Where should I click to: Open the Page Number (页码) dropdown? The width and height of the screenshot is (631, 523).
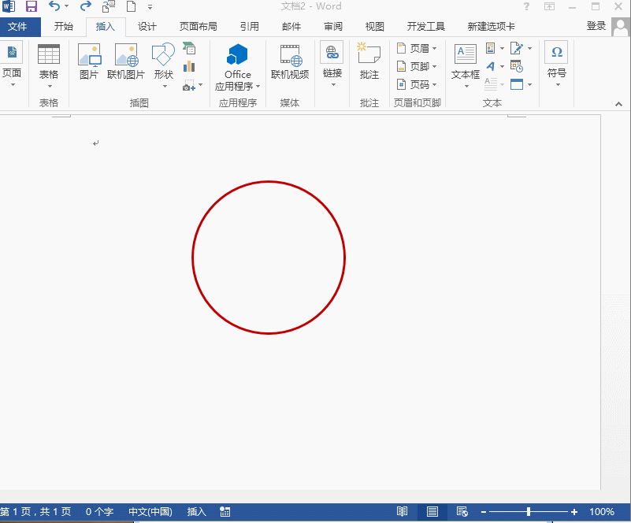tap(417, 84)
